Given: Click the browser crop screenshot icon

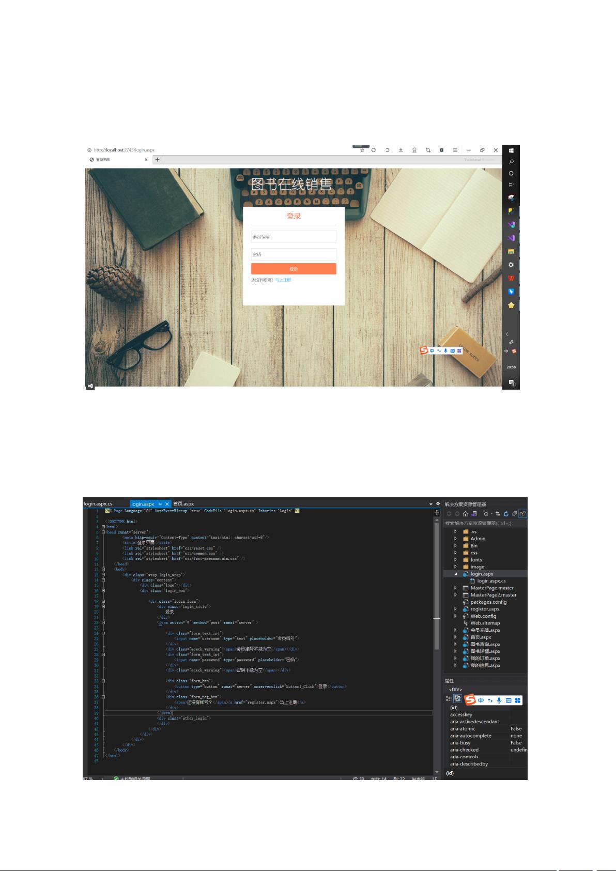Looking at the screenshot, I should click(x=428, y=150).
